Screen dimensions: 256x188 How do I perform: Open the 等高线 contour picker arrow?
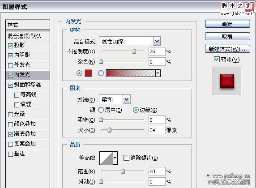[x=115, y=158]
